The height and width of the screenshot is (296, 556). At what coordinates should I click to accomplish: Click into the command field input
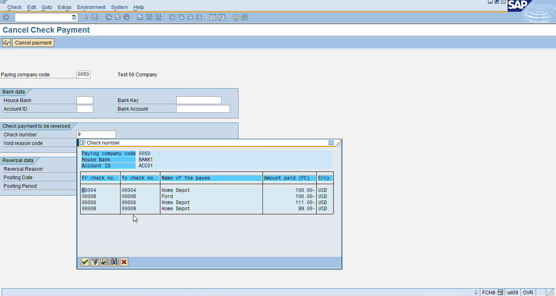pyautogui.click(x=43, y=17)
